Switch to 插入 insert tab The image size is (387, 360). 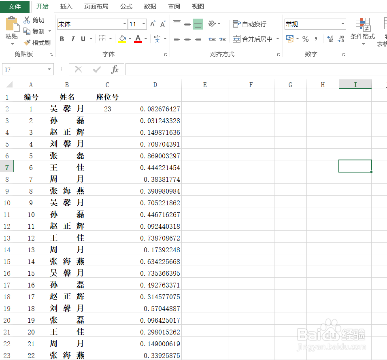66,6
